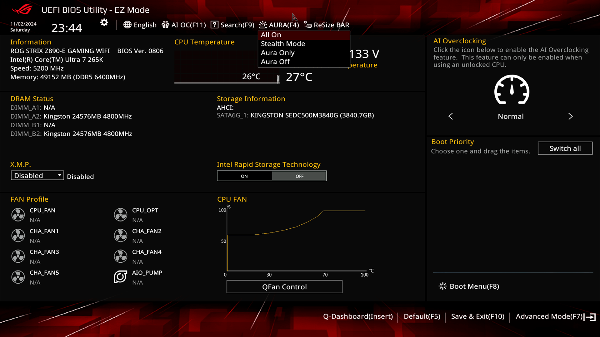The height and width of the screenshot is (337, 600).
Task: Click the CPU_OPT fan icon
Action: (x=120, y=215)
